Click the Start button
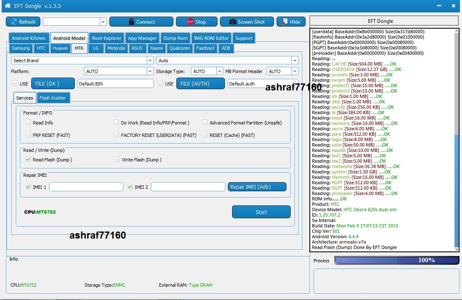This screenshot has height=300, width=462. point(261,212)
